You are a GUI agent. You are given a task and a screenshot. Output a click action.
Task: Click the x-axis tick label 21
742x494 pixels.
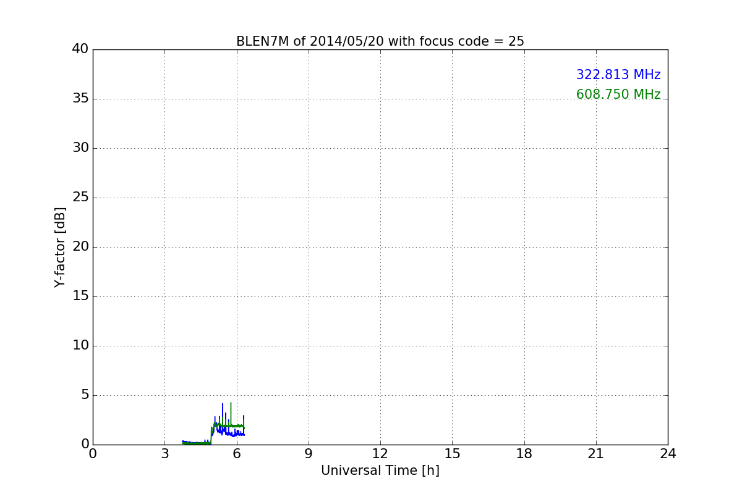[x=596, y=454]
